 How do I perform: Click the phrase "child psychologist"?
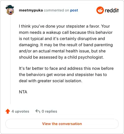coord(86,57)
